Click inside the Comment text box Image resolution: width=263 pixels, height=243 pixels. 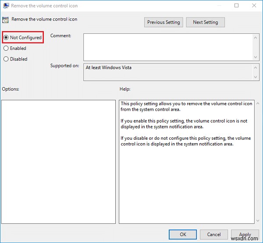pyautogui.click(x=168, y=47)
